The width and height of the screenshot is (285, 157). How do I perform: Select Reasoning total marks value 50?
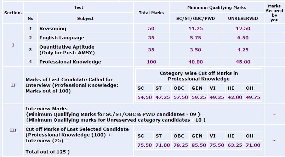(151, 28)
